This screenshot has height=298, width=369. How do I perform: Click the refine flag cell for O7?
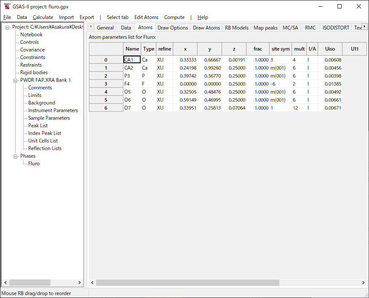point(164,108)
